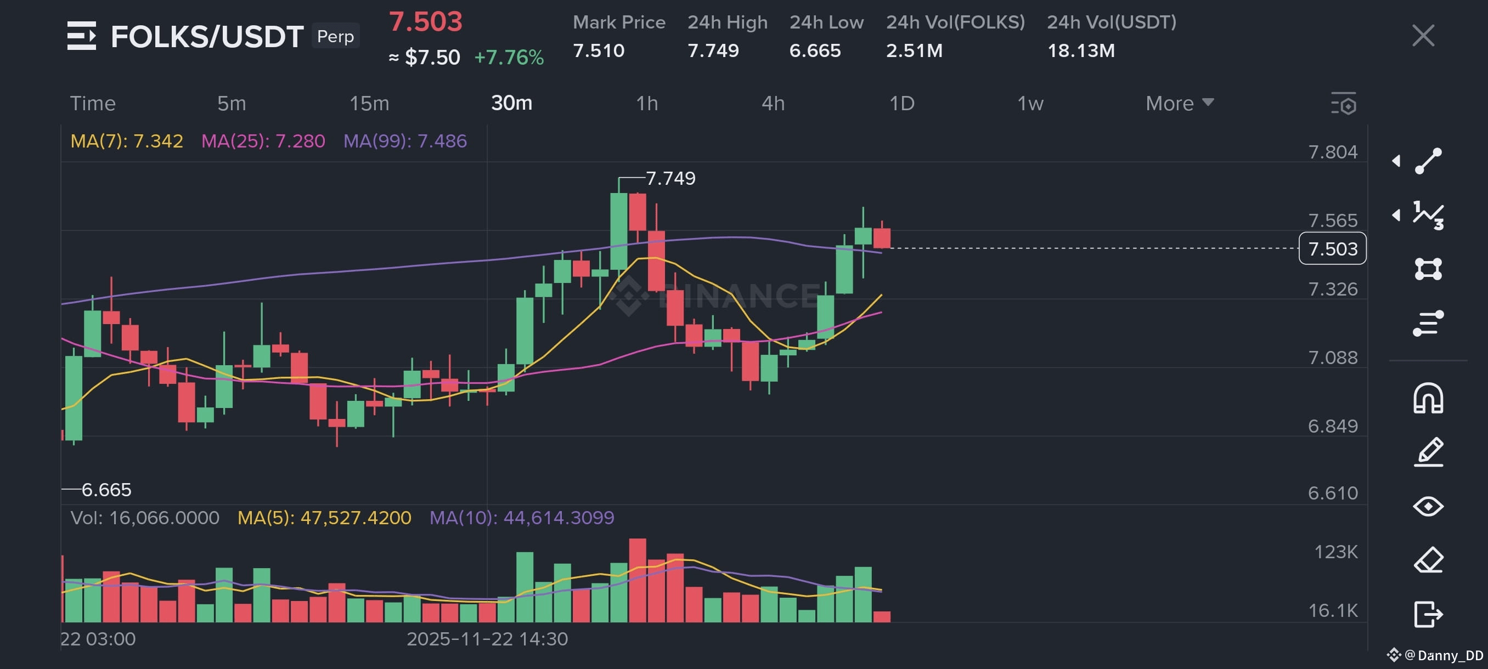Viewport: 1488px width, 669px height.
Task: Click the ≈ $7.50 USD price
Action: coord(425,57)
